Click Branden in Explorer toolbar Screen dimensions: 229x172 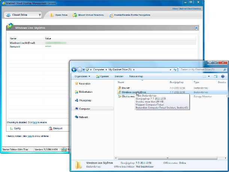point(119,76)
